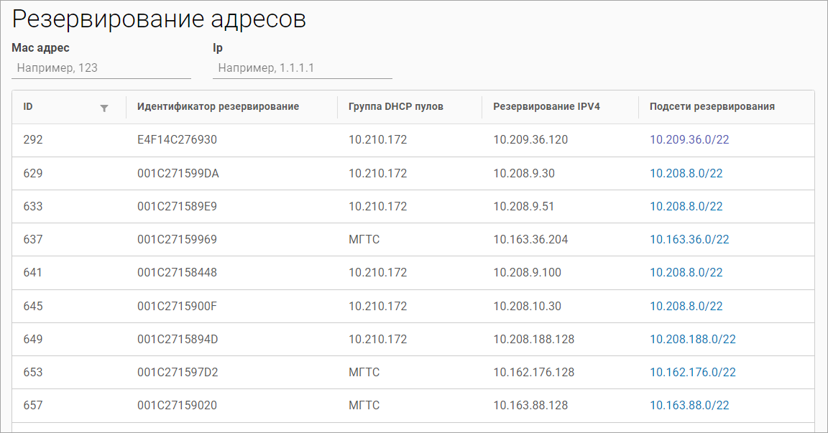The height and width of the screenshot is (433, 828).
Task: Follow the subnet link in row 645
Action: [x=686, y=307]
